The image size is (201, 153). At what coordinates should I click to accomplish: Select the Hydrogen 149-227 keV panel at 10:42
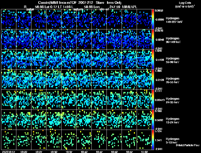[x=84, y=19]
